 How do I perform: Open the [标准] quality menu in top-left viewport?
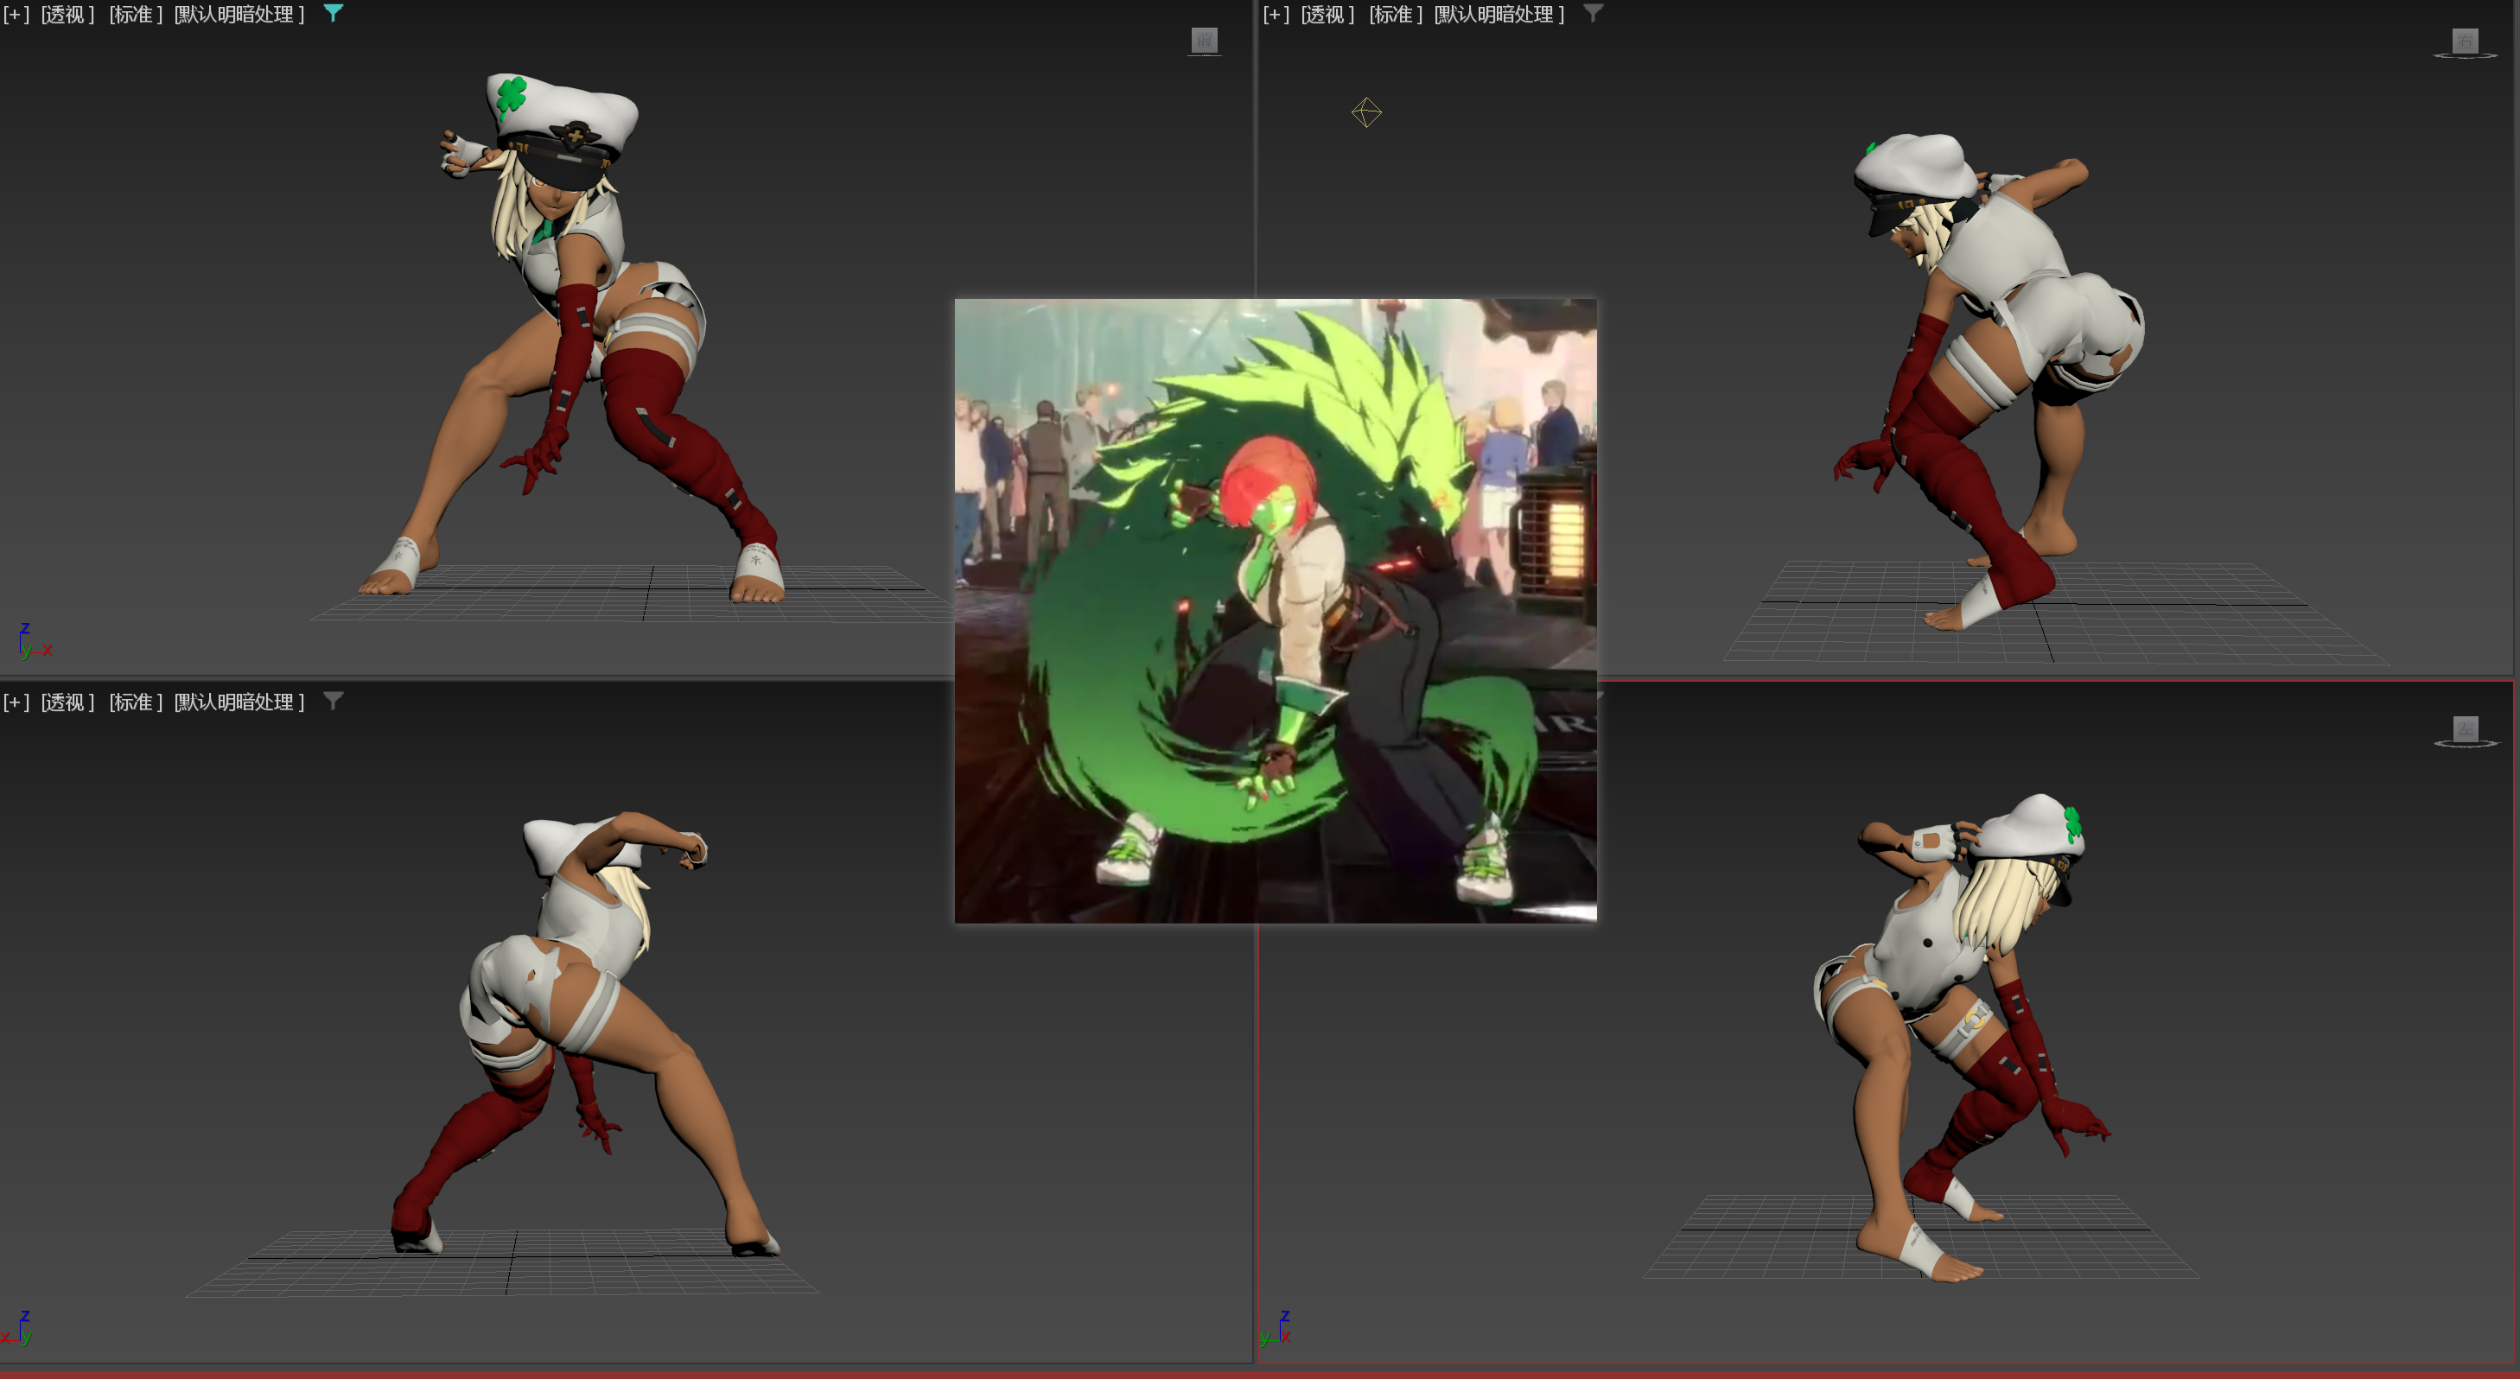pos(135,15)
